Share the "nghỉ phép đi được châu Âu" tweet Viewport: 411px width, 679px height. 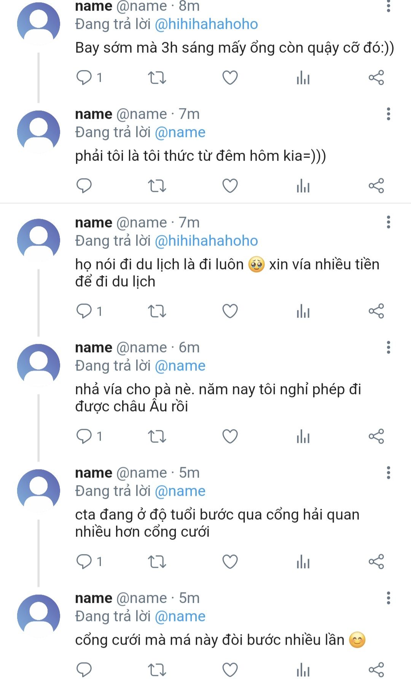coord(376,436)
